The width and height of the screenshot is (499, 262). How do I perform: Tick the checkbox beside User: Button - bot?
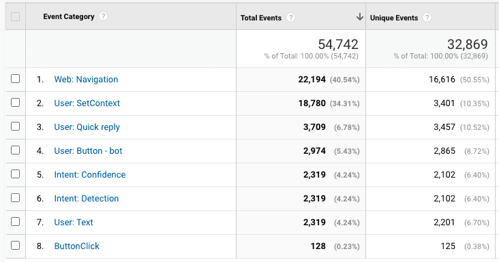coord(15,150)
